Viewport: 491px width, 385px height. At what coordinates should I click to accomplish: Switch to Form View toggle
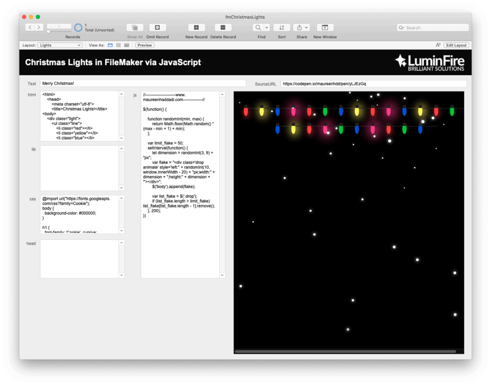[x=110, y=45]
